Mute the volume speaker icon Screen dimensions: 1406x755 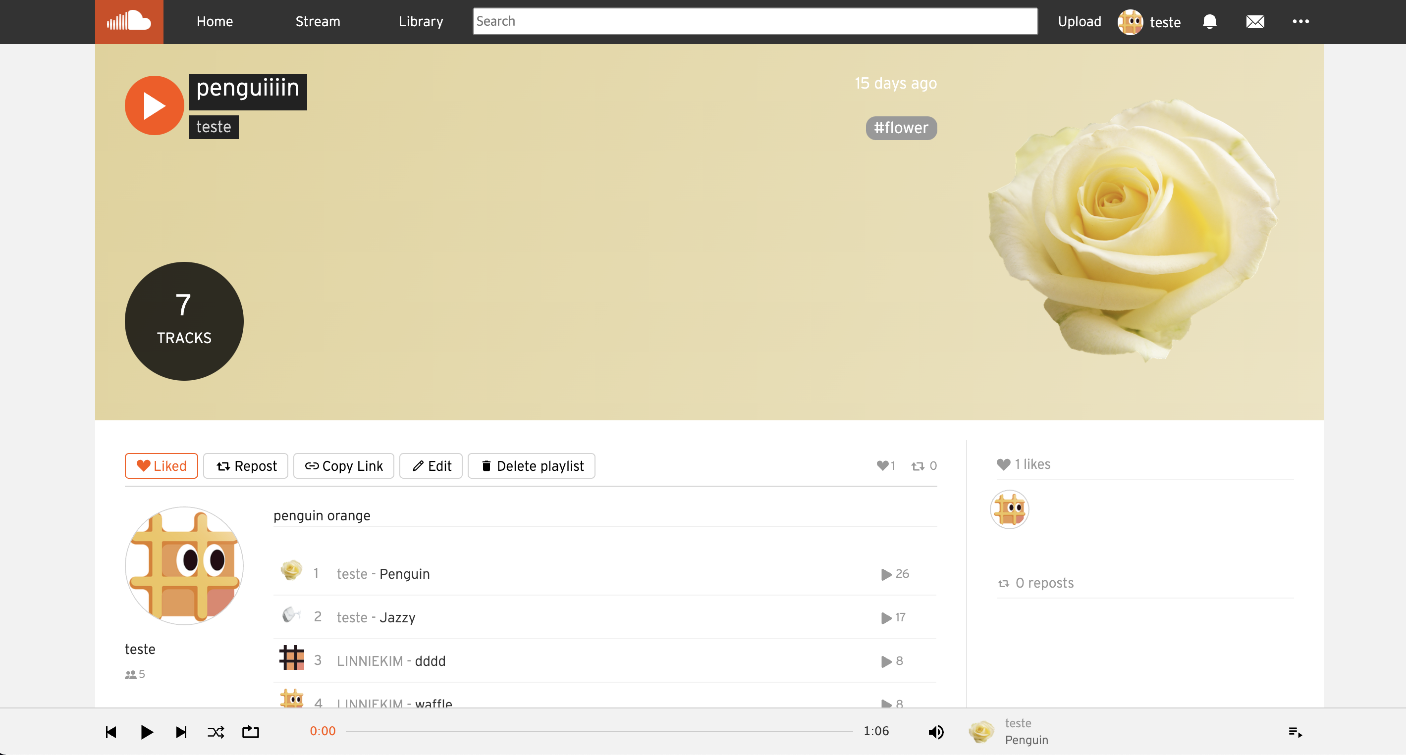tap(935, 732)
